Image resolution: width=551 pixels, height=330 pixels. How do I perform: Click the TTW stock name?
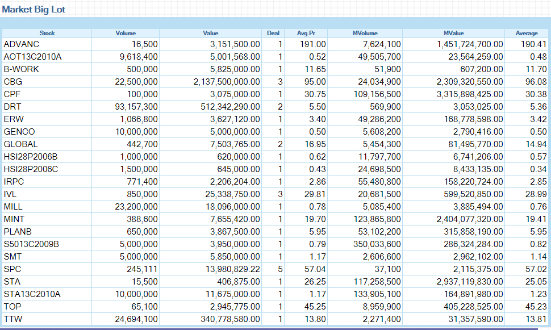(x=12, y=319)
